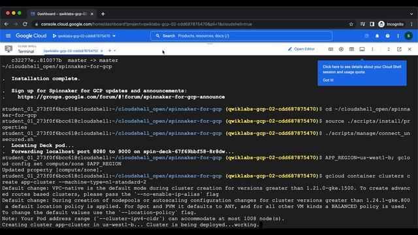Select the Dashboard browser tab
This screenshot has height=235, width=418.
click(62, 14)
